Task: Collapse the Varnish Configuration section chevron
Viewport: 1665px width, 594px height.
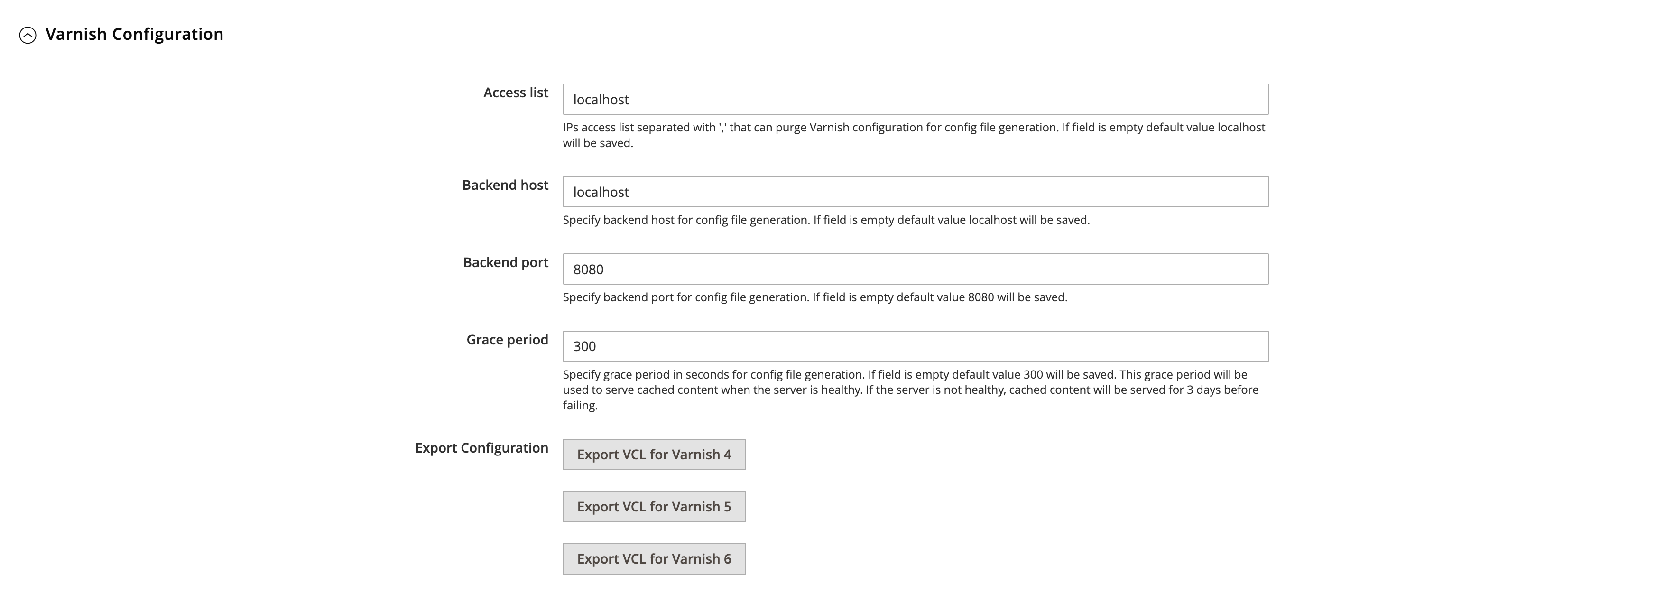Action: (28, 35)
